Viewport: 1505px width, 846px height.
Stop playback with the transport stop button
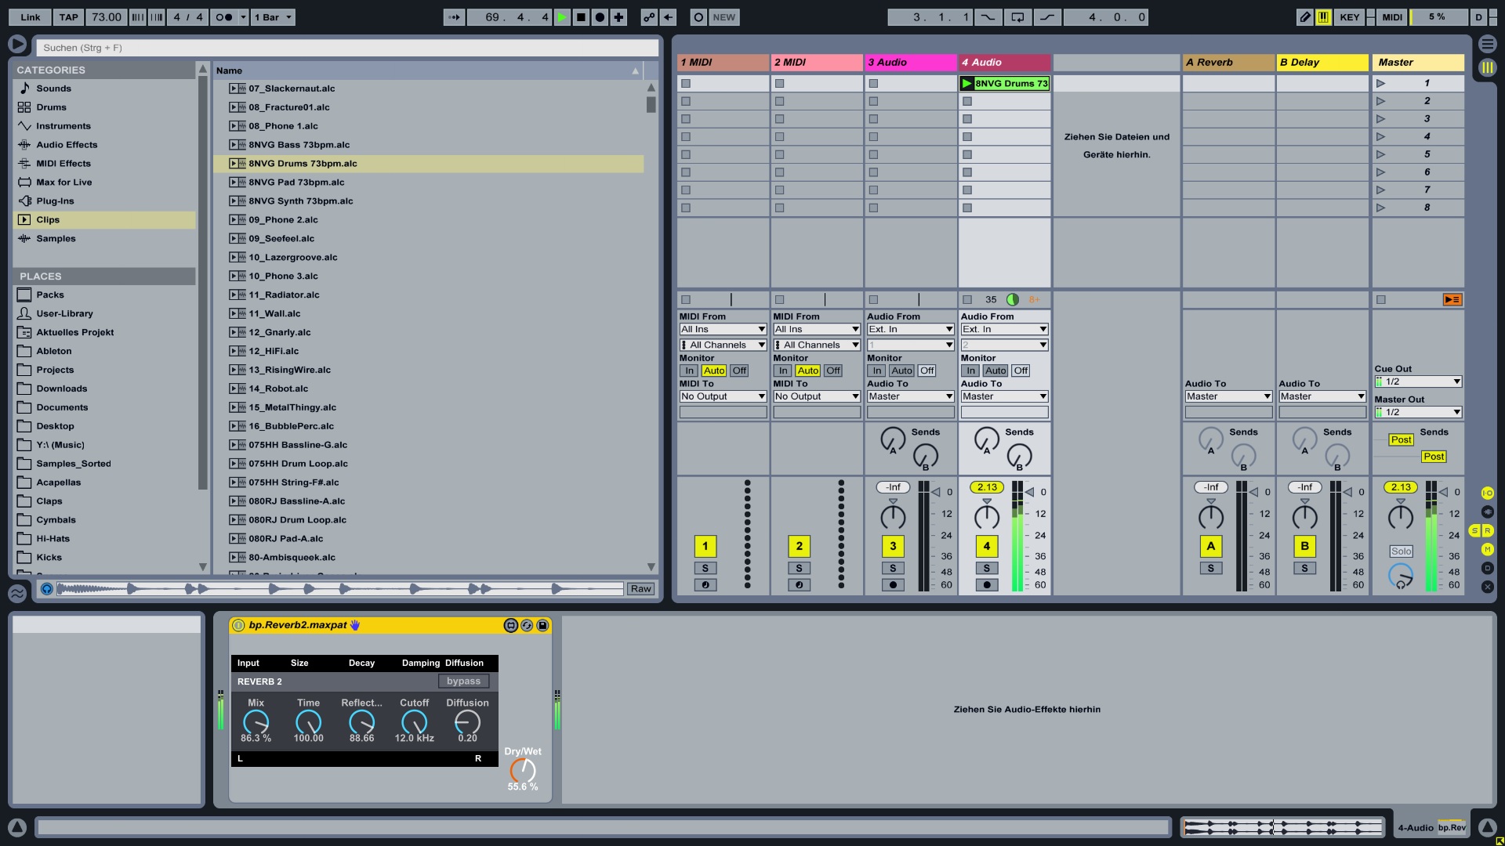[x=581, y=17]
